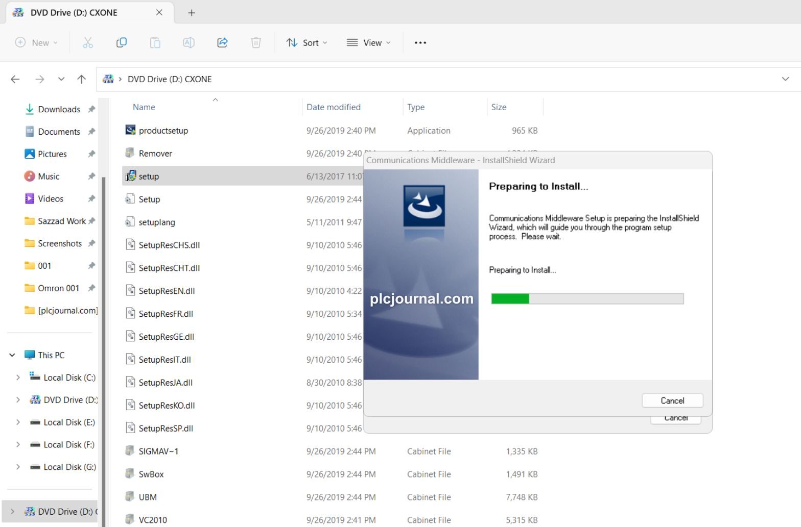Select Local Disk (E:) in sidebar
The width and height of the screenshot is (801, 527).
69,422
